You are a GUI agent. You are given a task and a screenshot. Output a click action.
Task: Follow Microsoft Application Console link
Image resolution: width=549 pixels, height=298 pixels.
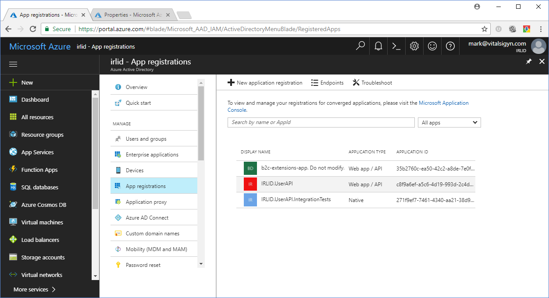pos(444,103)
